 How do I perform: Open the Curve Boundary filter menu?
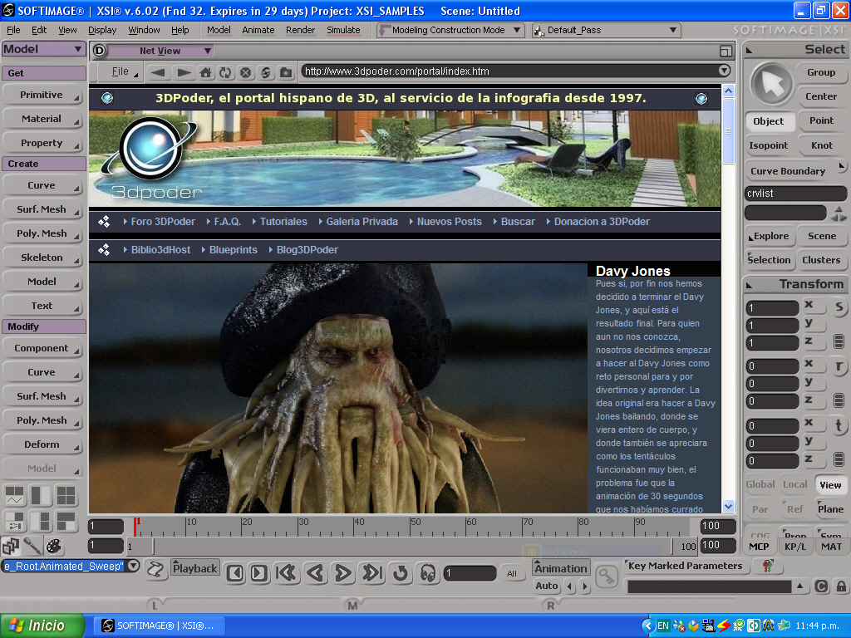795,171
